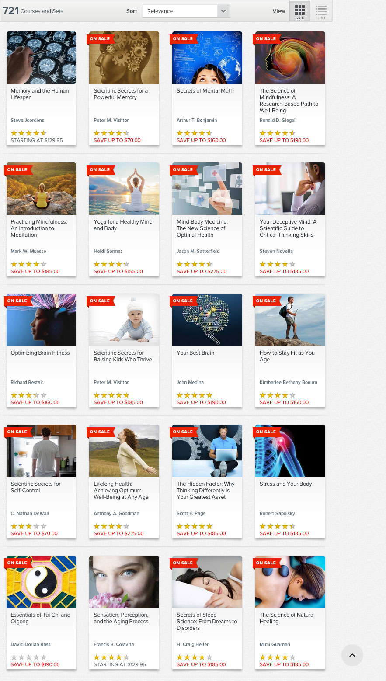Open The Hidden Factor course title
This screenshot has width=386, height=681.
[x=205, y=490]
